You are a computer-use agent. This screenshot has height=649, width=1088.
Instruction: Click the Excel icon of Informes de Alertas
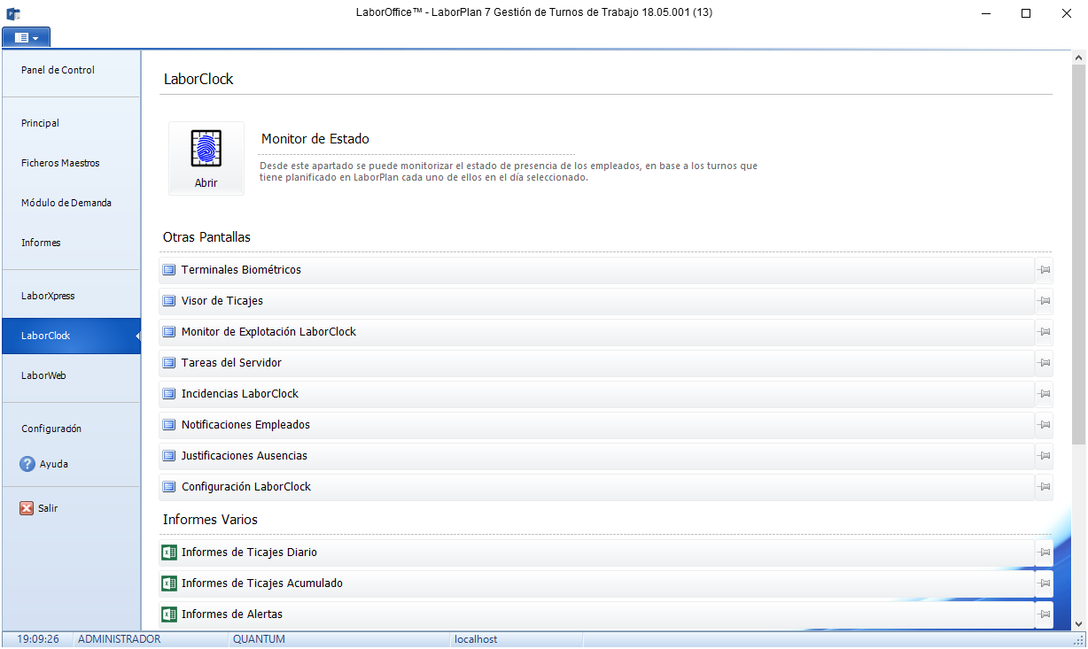[169, 614]
